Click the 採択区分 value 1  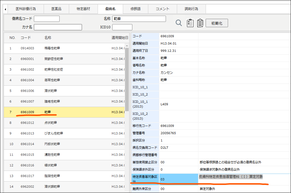(x=161, y=140)
